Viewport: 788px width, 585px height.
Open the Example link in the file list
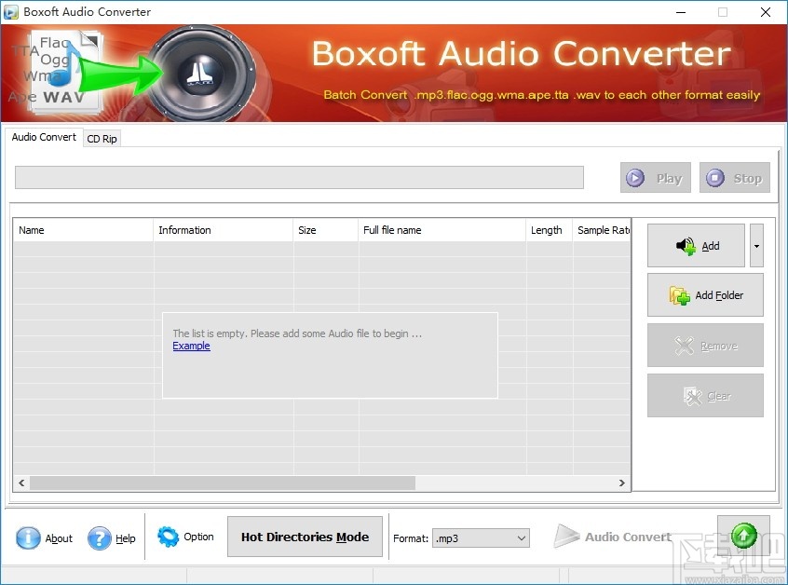click(191, 346)
